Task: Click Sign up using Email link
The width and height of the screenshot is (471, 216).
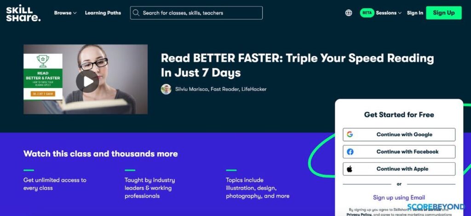Action: [399, 197]
